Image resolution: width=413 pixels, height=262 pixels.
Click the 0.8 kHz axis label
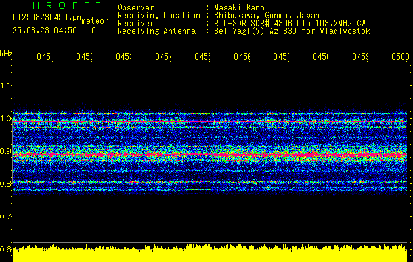[x=5, y=183]
